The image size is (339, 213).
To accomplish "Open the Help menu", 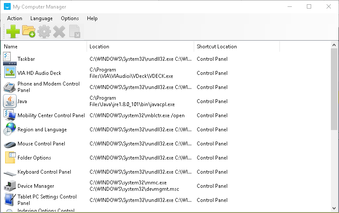I will [x=92, y=18].
